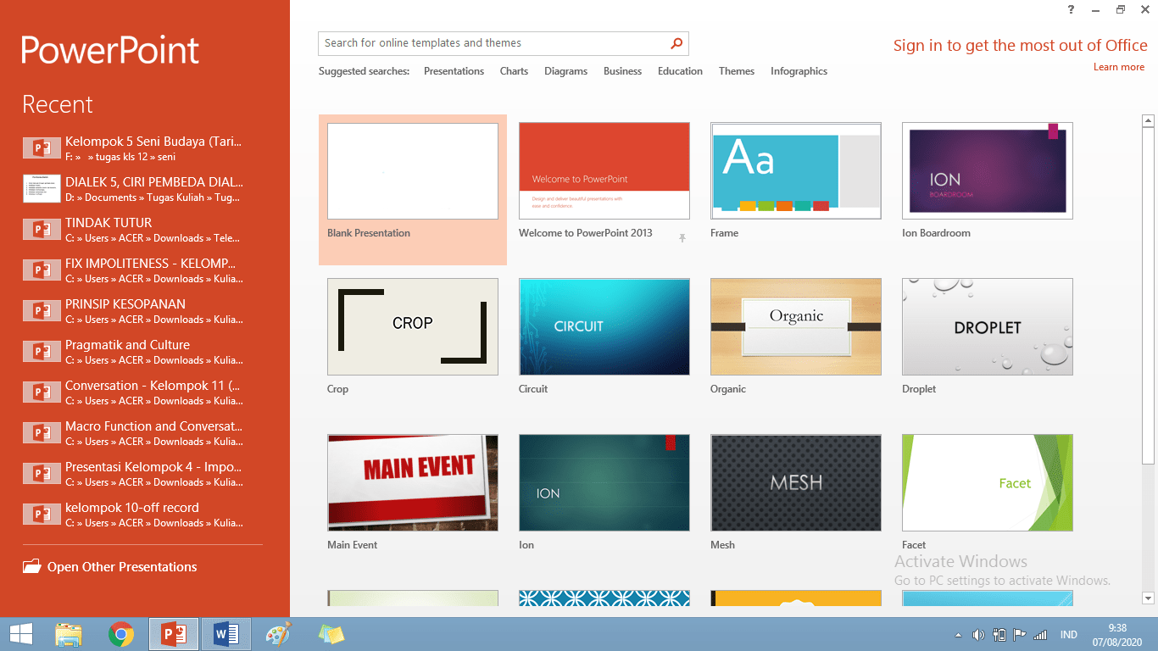Click the PowerPoint file icon for TINDAK TUTUR

pos(42,229)
